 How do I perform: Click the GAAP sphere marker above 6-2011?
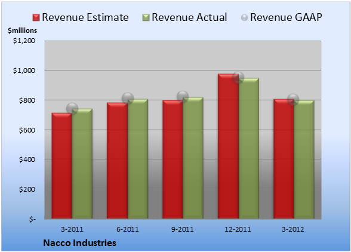(x=128, y=99)
